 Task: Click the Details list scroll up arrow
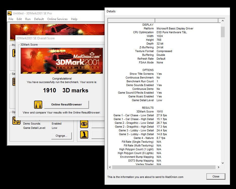point(223,21)
